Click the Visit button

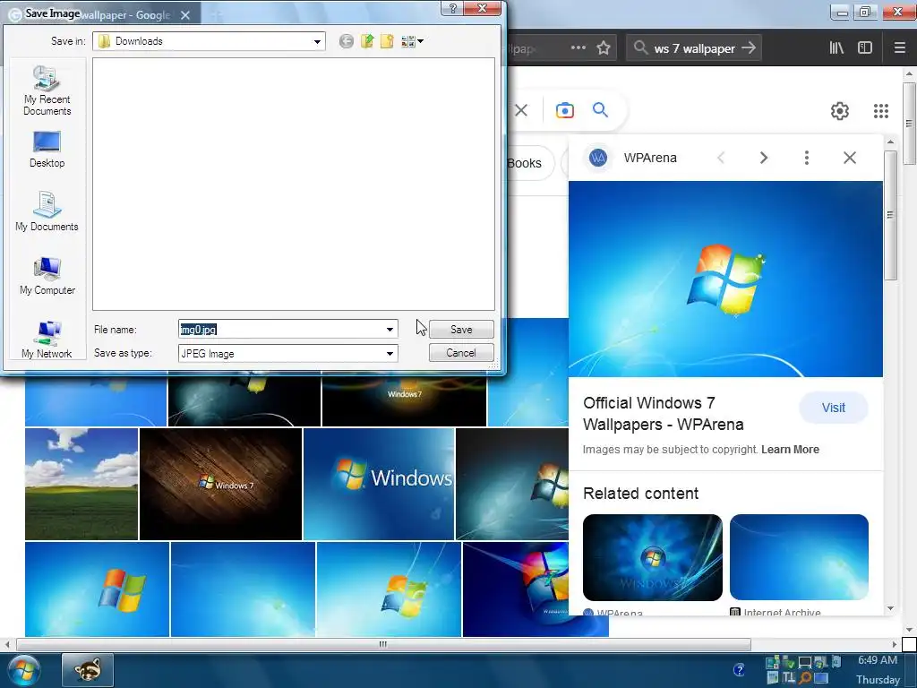click(834, 408)
